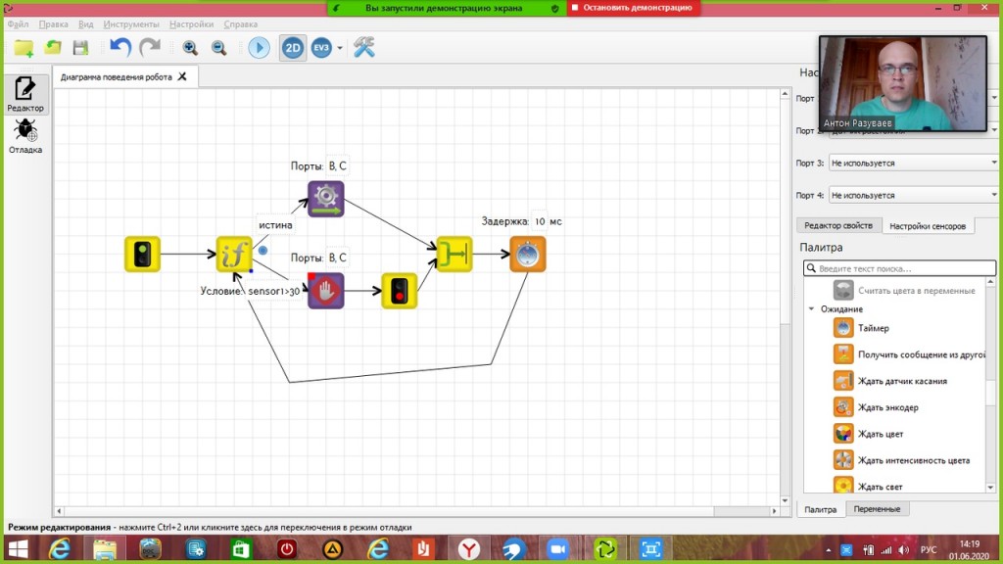The width and height of the screenshot is (1003, 564).
Task: Open the Редактор свойств tab
Action: point(838,225)
